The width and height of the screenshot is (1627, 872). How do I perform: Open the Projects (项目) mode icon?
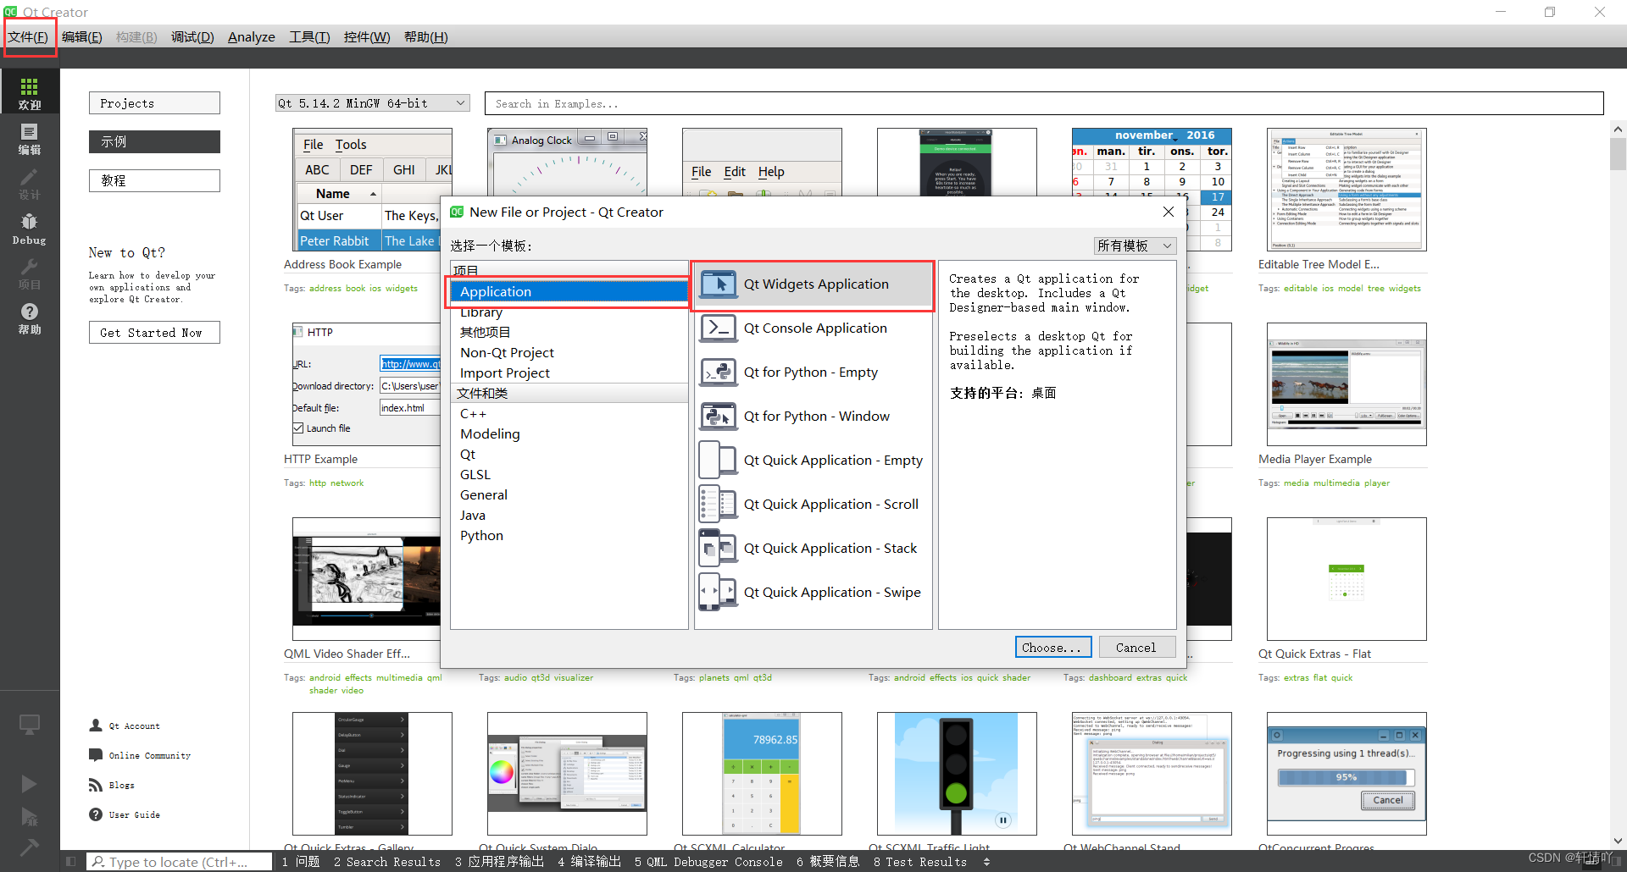[x=29, y=273]
